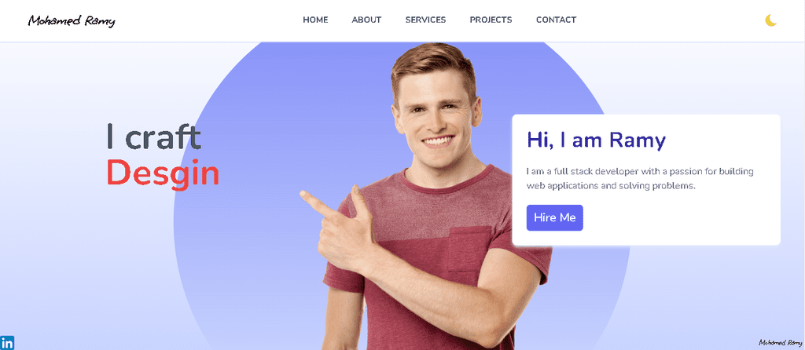805x350 pixels.
Task: Select SERVICES in the top navigation
Action: [x=425, y=20]
